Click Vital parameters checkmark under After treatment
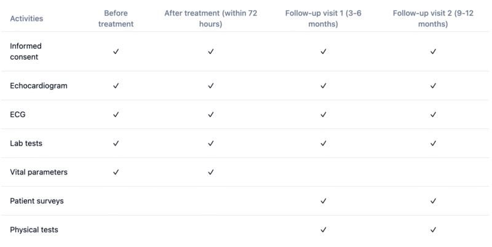492x247 pixels. coord(210,172)
